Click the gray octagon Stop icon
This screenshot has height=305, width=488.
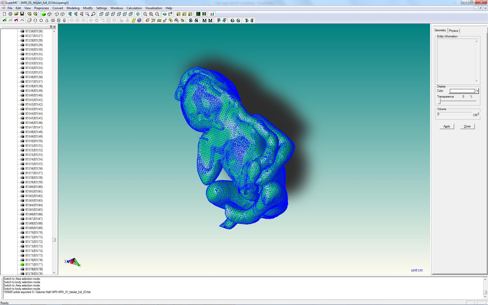(x=10, y=14)
